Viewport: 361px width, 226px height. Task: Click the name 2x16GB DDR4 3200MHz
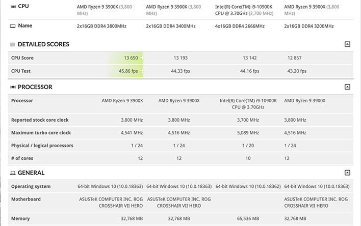click(x=309, y=26)
